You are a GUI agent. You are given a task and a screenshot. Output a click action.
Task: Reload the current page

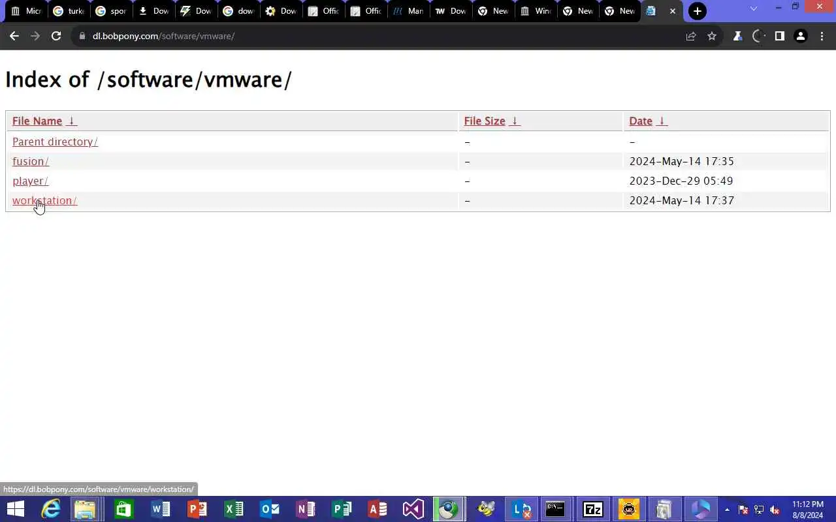[x=56, y=36]
